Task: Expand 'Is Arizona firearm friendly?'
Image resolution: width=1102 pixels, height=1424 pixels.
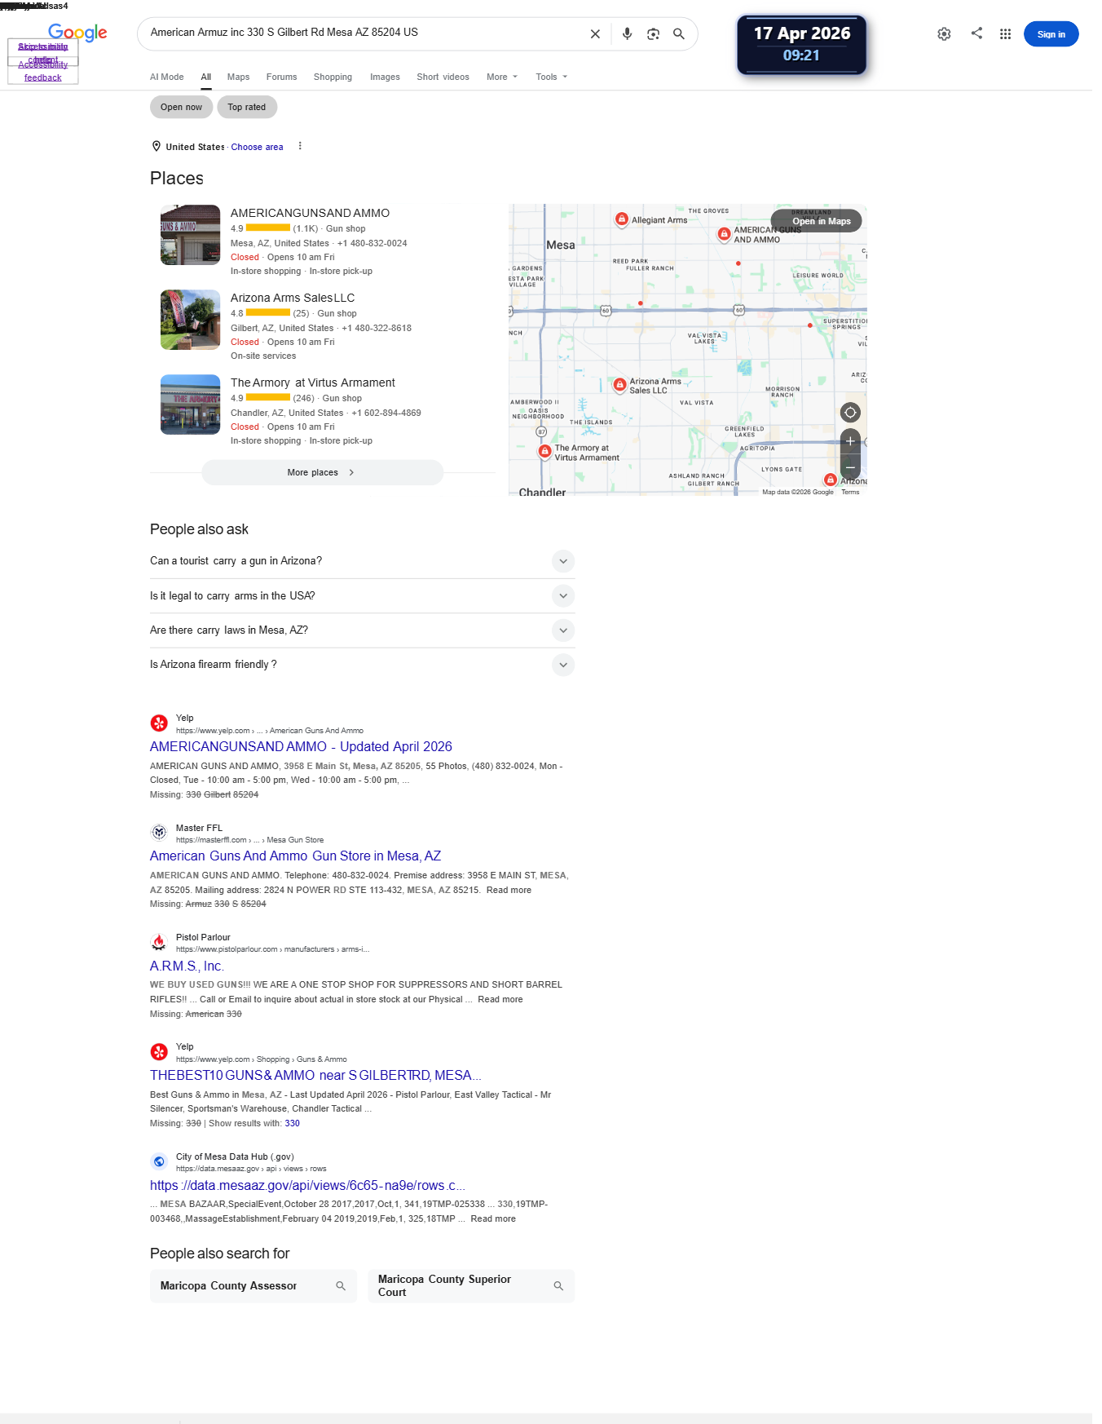Action: coord(362,665)
